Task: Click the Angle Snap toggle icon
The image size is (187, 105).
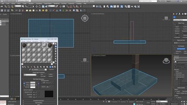Action: coord(71,6)
